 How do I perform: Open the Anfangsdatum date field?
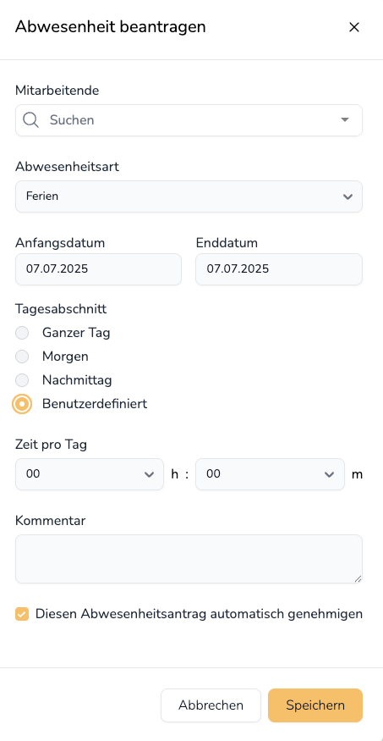98,269
